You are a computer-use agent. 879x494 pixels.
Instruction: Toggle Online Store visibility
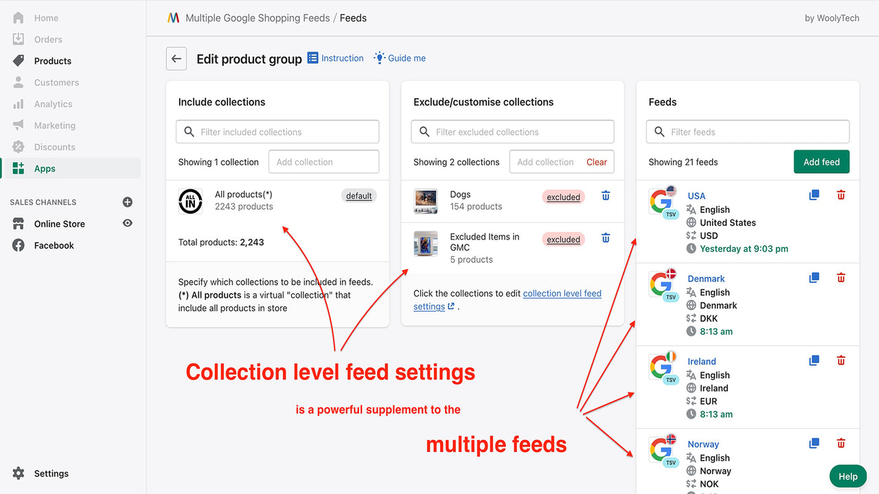pos(126,223)
